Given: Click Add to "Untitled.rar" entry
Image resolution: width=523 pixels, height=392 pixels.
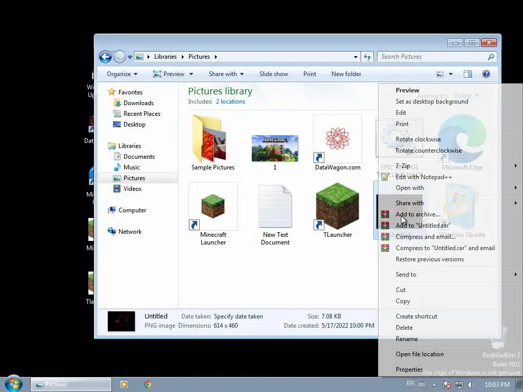Looking at the screenshot, I should [423, 225].
